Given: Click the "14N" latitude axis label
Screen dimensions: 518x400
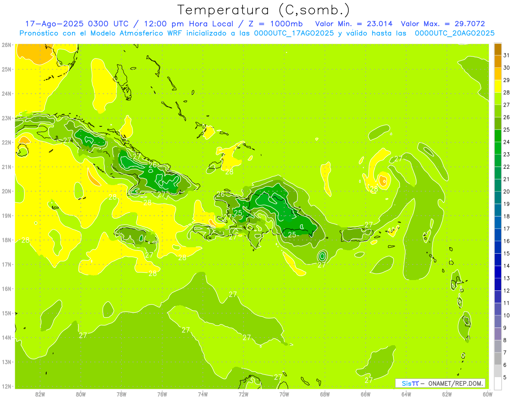Looking at the screenshot, I should (x=6, y=337).
